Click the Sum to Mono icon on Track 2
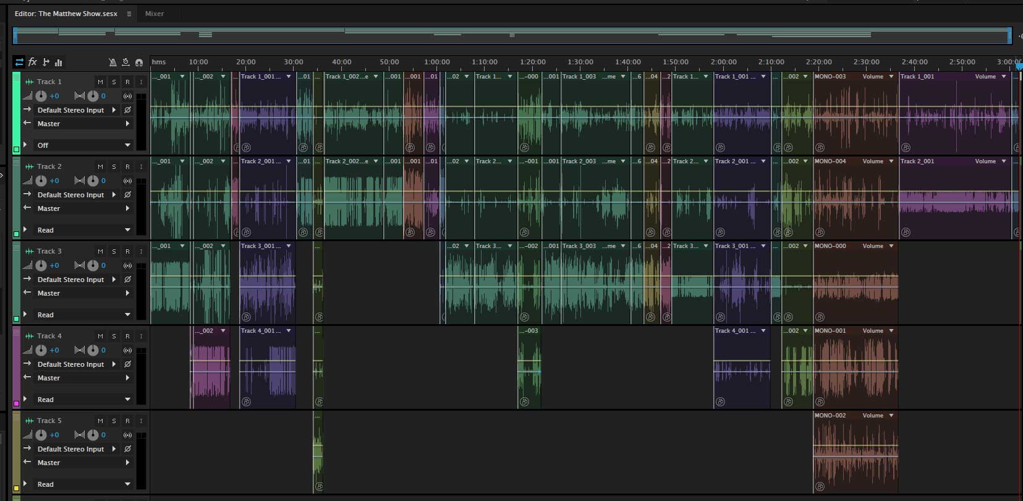 click(127, 181)
